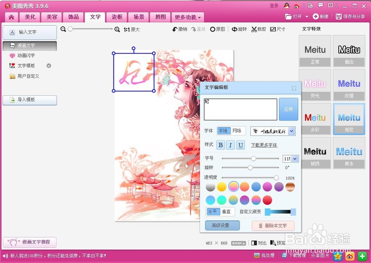
Task: Pick the yellow gradient swatch
Action: tap(222, 187)
